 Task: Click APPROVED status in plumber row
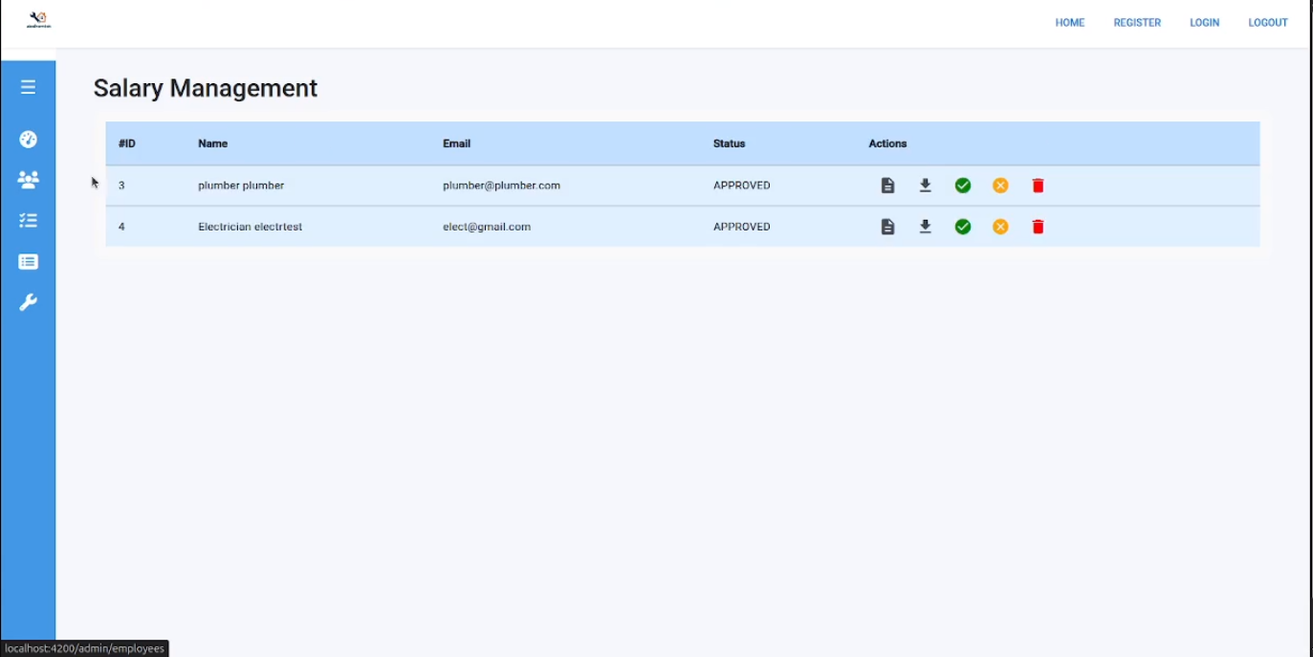pyautogui.click(x=741, y=186)
